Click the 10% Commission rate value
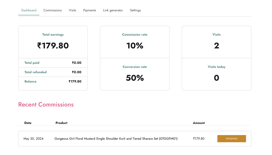 [135, 46]
